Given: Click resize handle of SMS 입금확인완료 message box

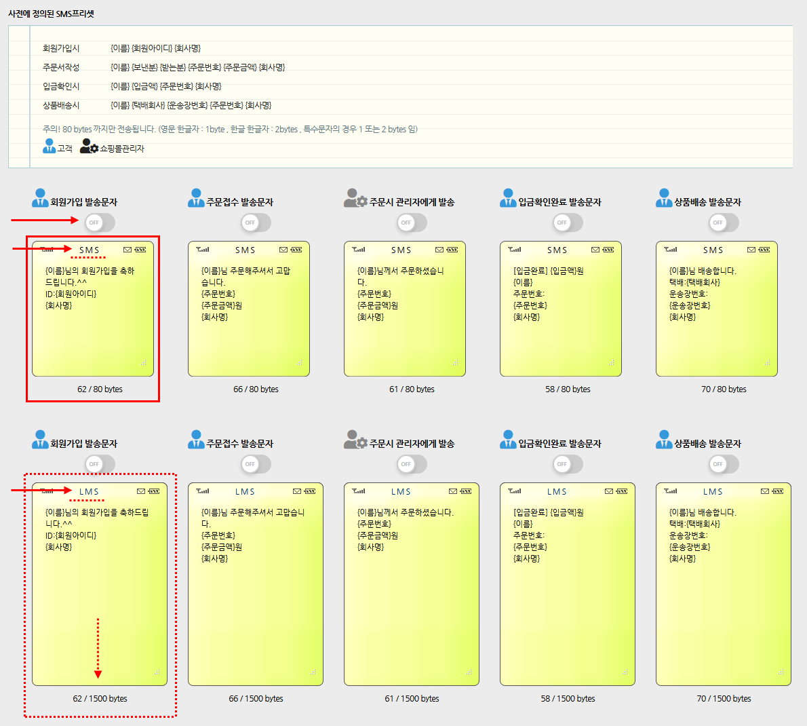Looking at the screenshot, I should [611, 363].
